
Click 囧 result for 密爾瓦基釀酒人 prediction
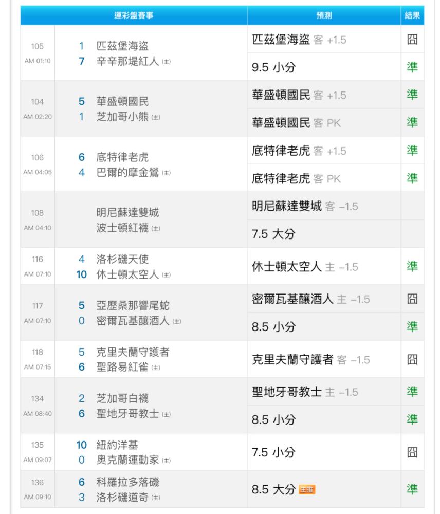412,299
